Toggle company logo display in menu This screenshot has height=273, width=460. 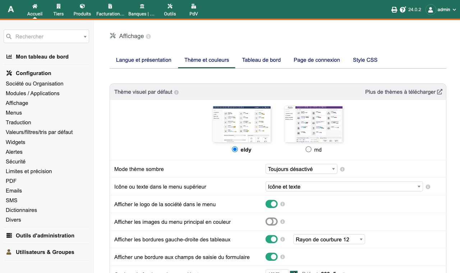pos(272,204)
